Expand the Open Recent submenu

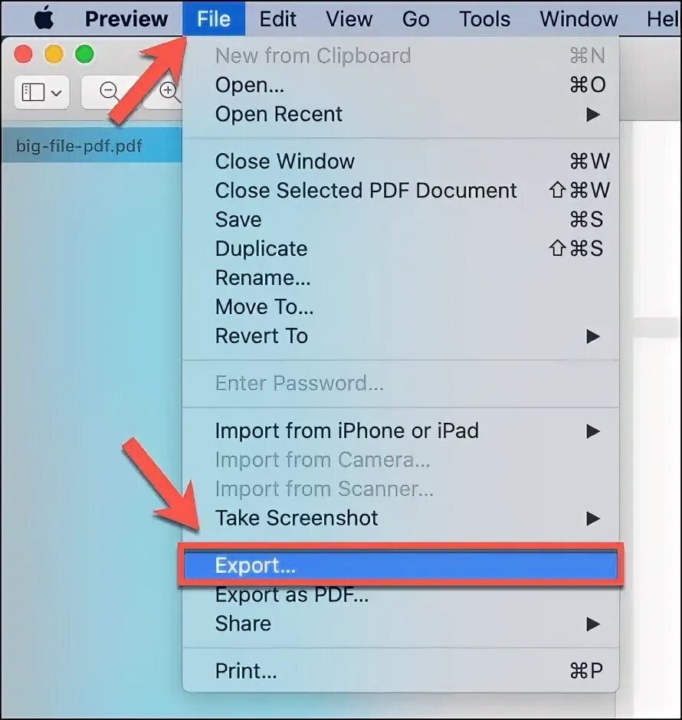[x=401, y=114]
